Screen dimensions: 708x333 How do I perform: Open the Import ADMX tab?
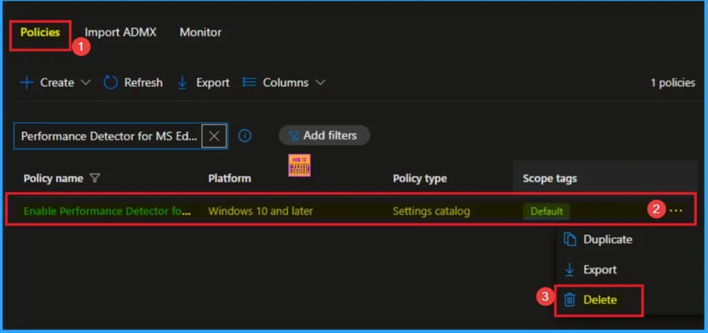click(120, 32)
